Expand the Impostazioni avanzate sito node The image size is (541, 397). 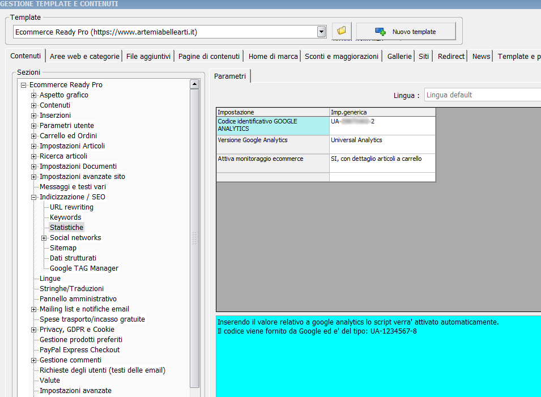click(33, 177)
